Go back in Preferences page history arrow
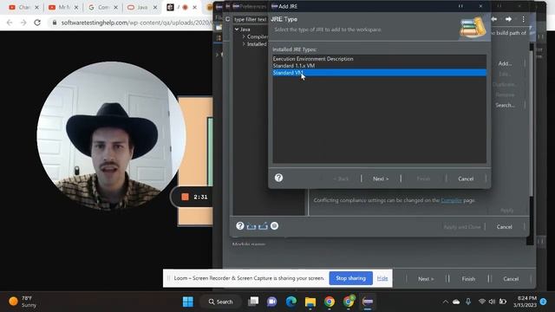The image size is (555, 312). click(x=494, y=19)
